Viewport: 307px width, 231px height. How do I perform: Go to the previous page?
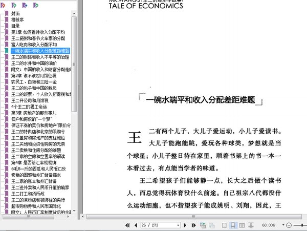click(x=136, y=225)
